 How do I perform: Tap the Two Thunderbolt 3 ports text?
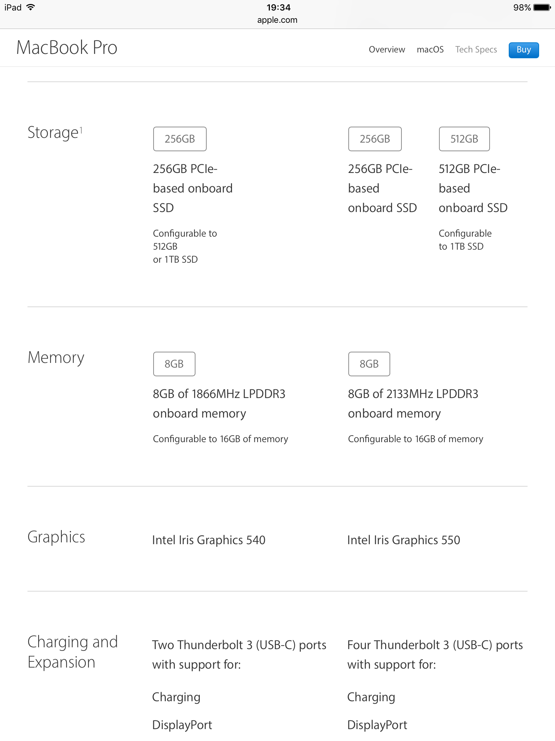239,645
